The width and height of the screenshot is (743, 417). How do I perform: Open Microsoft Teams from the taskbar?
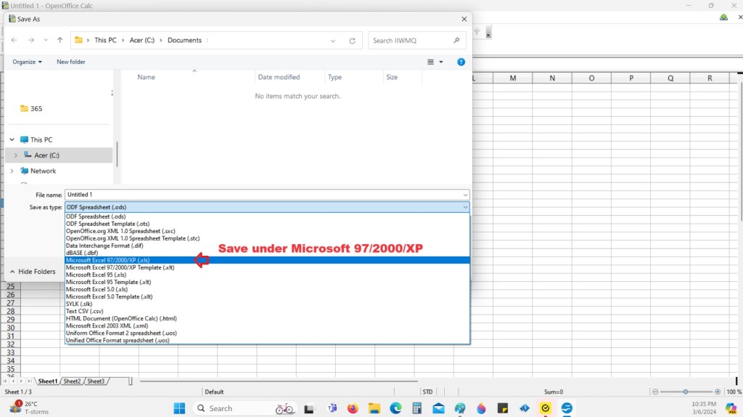tap(331, 408)
